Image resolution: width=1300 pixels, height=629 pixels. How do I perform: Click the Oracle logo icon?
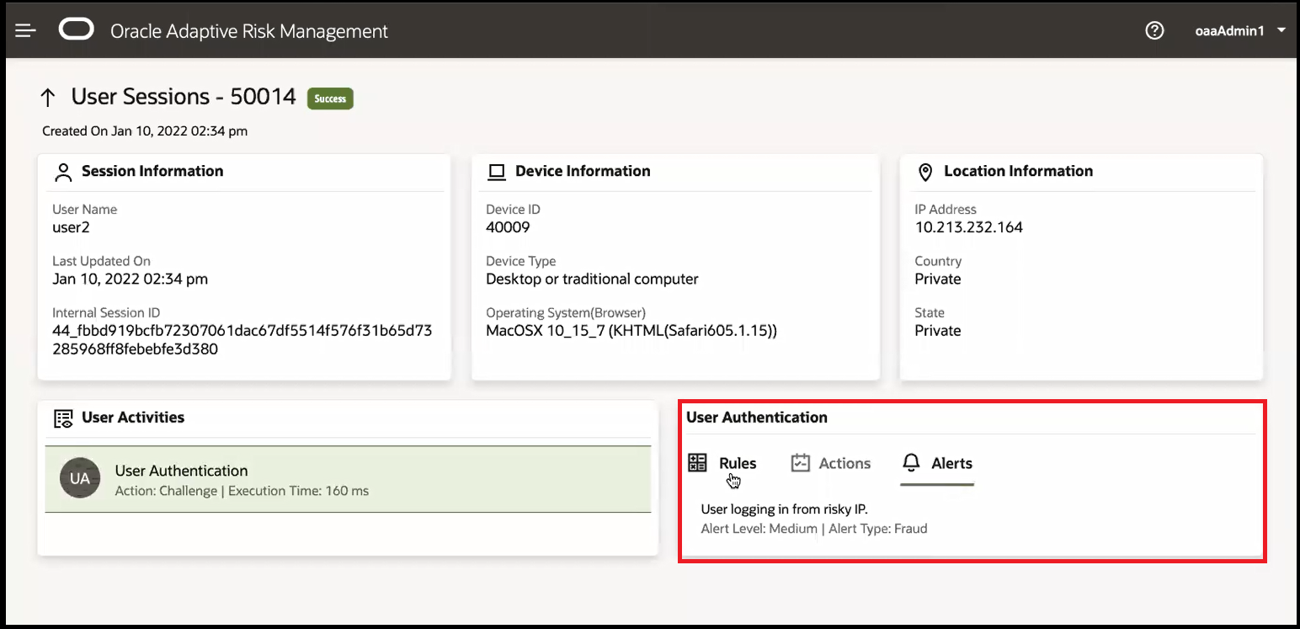coord(76,30)
